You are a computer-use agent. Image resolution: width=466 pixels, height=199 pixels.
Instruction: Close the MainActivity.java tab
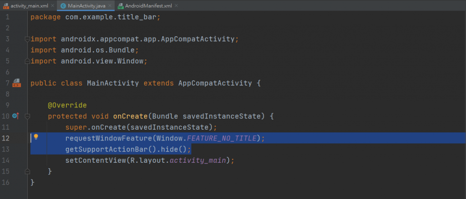[110, 5]
